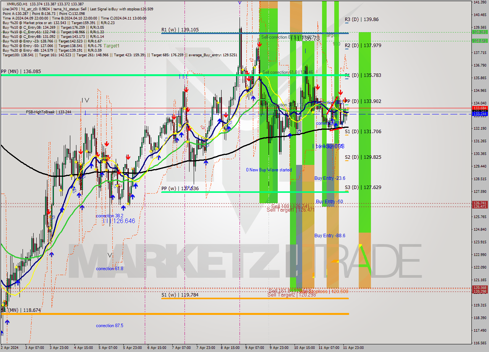
Task: Select the '6 Apr 15:00' time axis label
Action: tap(157, 348)
